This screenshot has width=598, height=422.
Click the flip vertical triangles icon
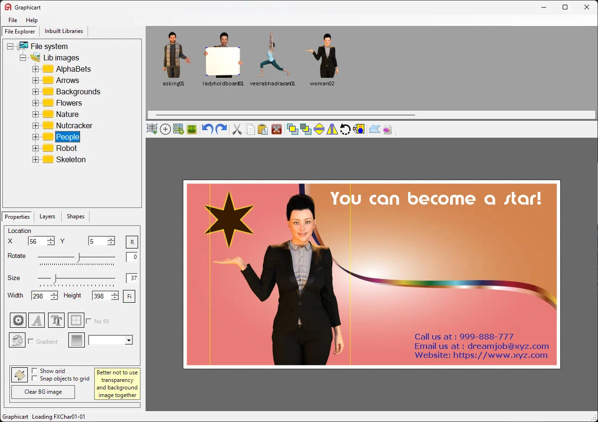[x=319, y=129]
